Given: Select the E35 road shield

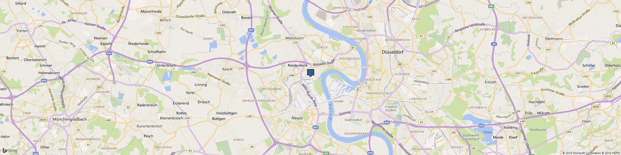Looking at the screenshot, I should (x=491, y=6).
